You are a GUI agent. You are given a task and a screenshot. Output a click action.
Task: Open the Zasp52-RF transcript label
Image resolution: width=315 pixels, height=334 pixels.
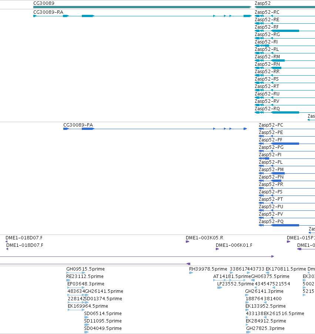click(267, 27)
